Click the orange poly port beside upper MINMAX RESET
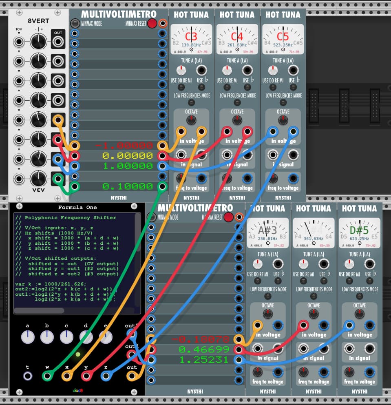This screenshot has width=391, height=405. (163, 24)
